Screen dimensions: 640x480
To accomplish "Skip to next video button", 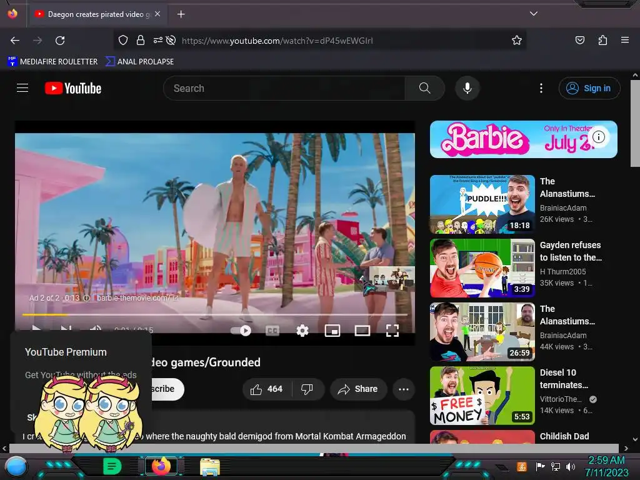I will click(x=66, y=329).
